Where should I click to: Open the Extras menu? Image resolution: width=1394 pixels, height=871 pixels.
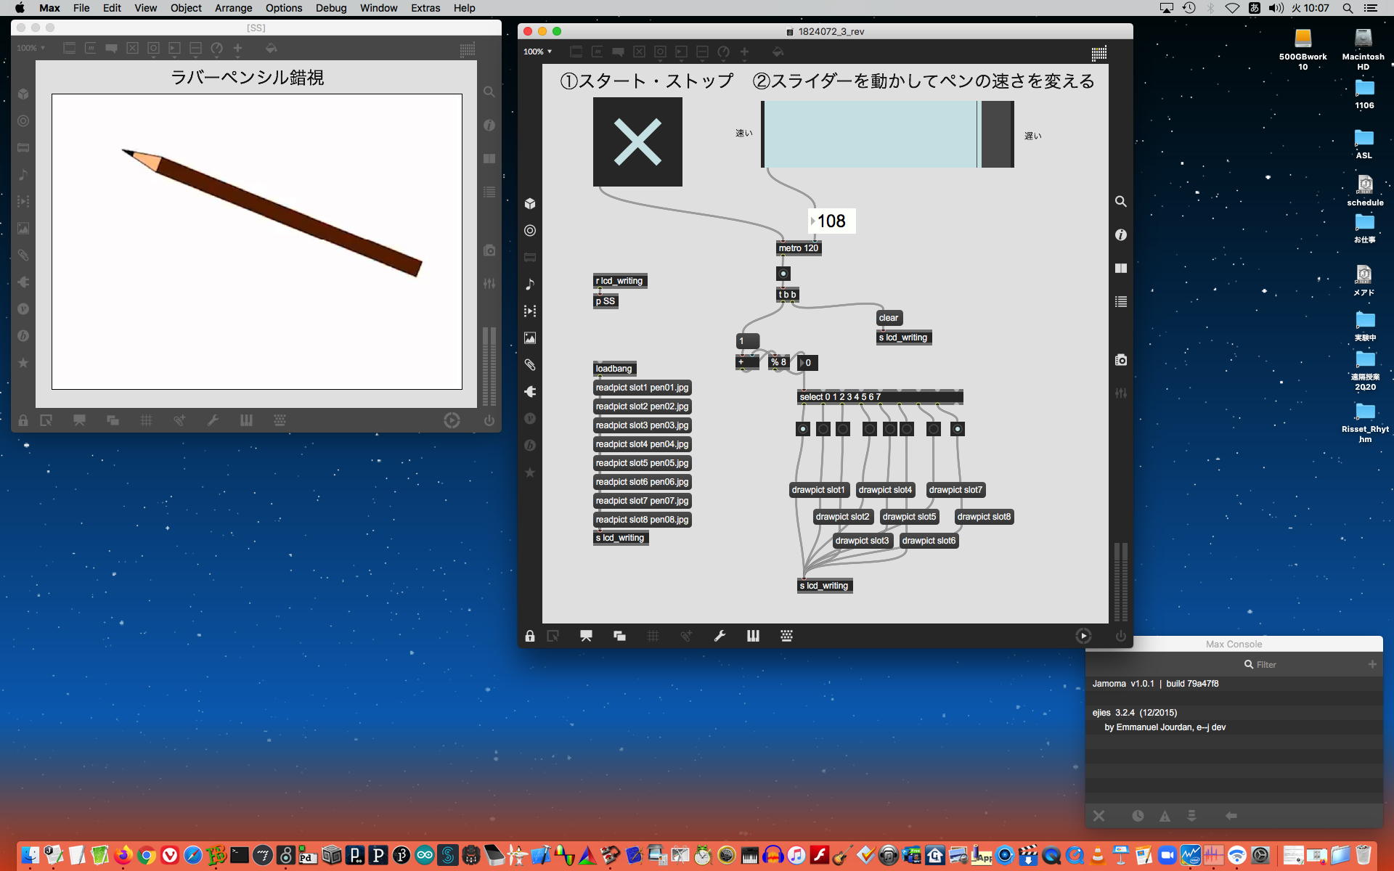pyautogui.click(x=425, y=8)
